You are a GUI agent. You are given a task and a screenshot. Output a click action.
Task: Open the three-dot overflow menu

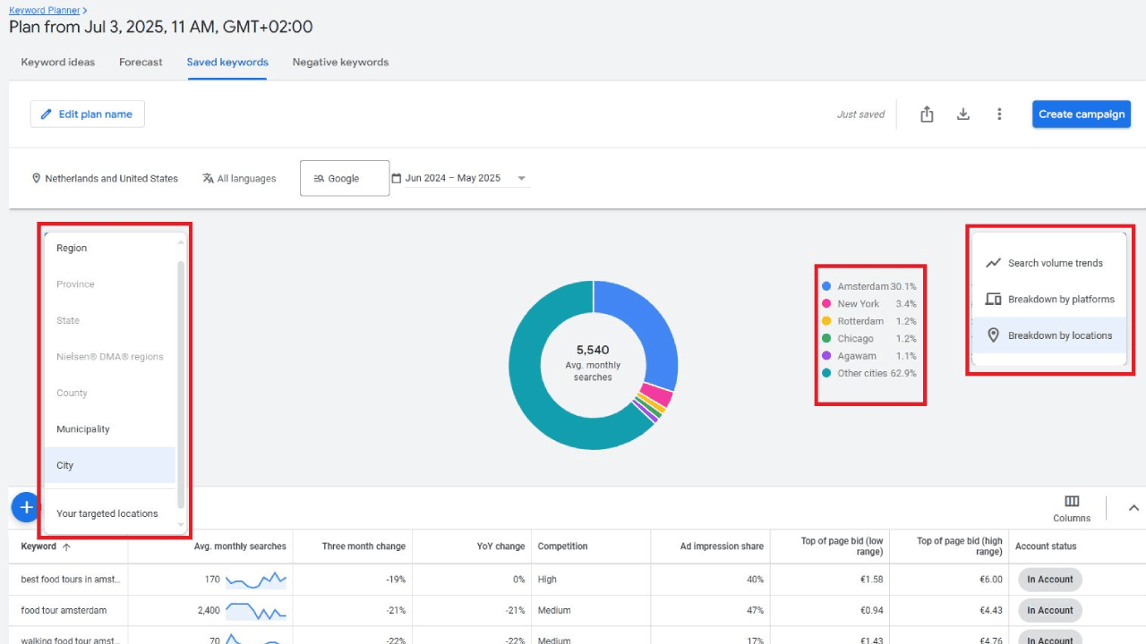[x=999, y=114]
